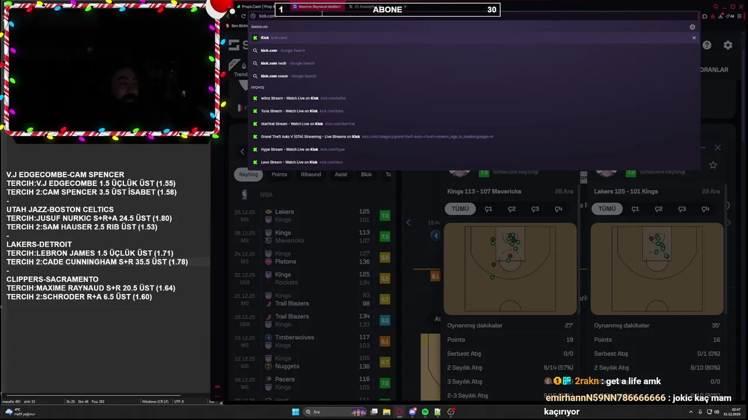Open Discord from the taskbar
The width and height of the screenshot is (748, 420).
coord(413,412)
